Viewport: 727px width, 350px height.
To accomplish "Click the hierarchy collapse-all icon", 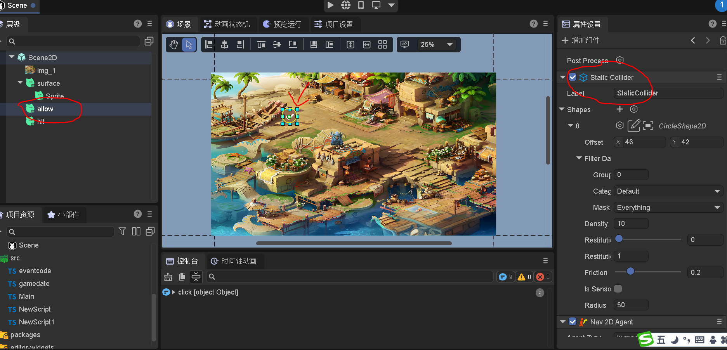I will 149,41.
